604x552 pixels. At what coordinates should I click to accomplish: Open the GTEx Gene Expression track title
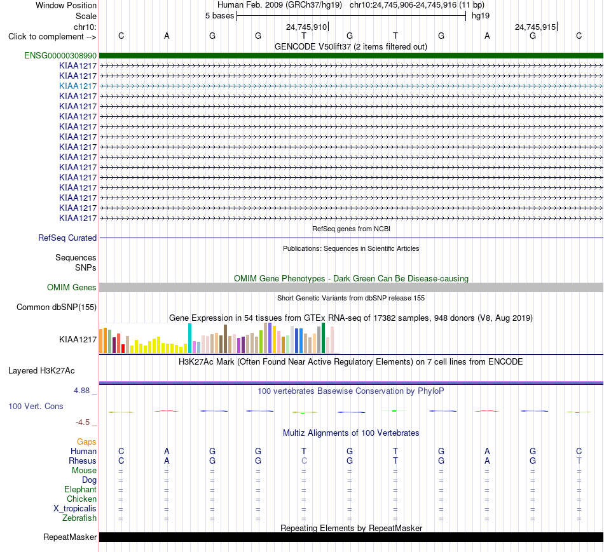coord(351,318)
